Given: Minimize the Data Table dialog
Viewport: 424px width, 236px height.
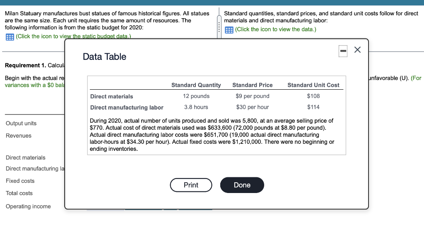Looking at the screenshot, I should coord(343,51).
